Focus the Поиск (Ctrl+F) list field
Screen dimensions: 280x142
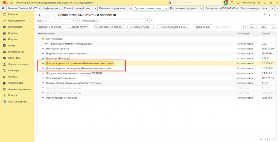(x=229, y=27)
